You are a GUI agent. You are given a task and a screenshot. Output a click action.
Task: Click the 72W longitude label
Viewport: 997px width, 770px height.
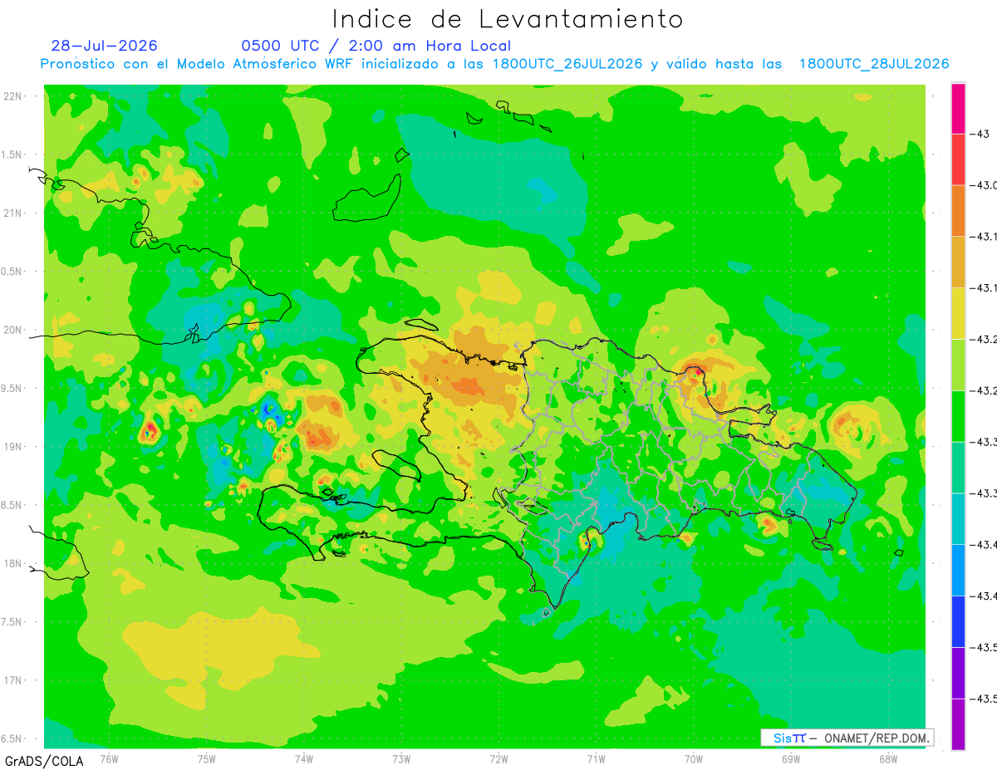tap(498, 758)
